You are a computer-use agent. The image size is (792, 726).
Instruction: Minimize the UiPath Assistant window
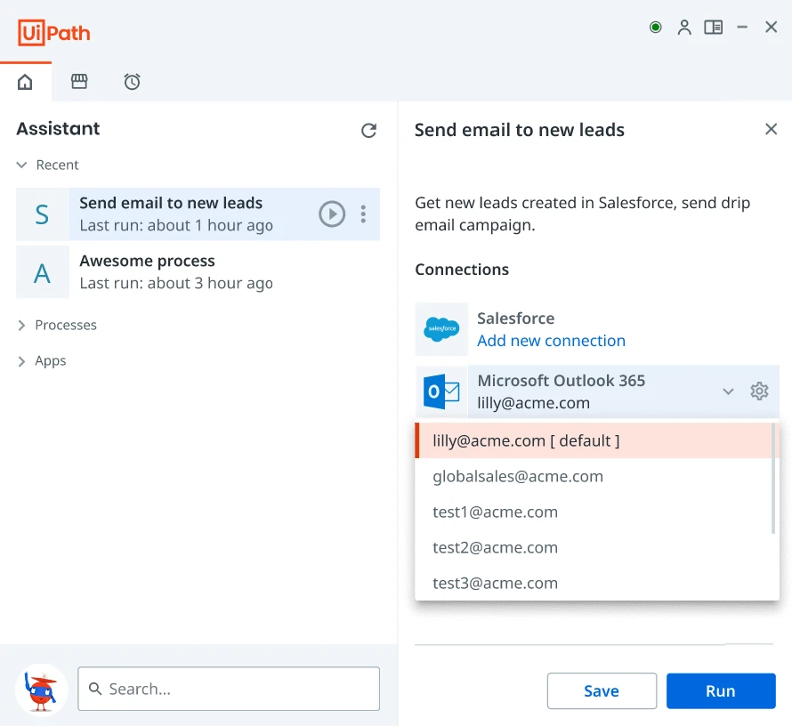742,28
